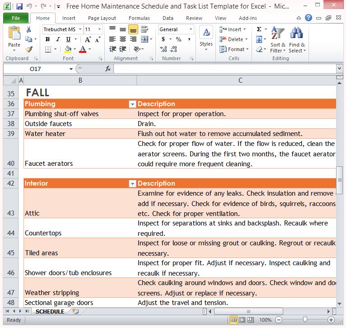The image size is (346, 328).
Task: Open the File menu tab
Action: [15, 18]
